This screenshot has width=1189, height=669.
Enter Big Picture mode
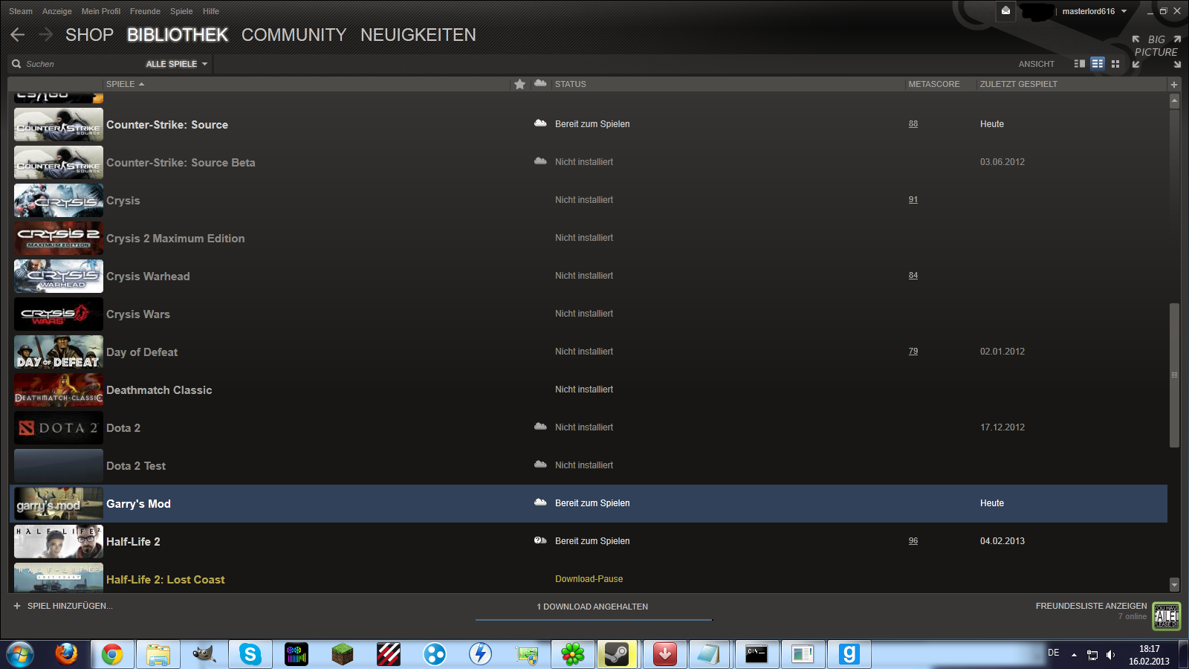tap(1156, 46)
